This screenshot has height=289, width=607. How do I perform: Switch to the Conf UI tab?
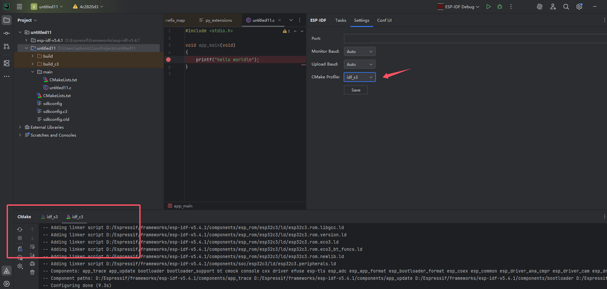pyautogui.click(x=385, y=20)
